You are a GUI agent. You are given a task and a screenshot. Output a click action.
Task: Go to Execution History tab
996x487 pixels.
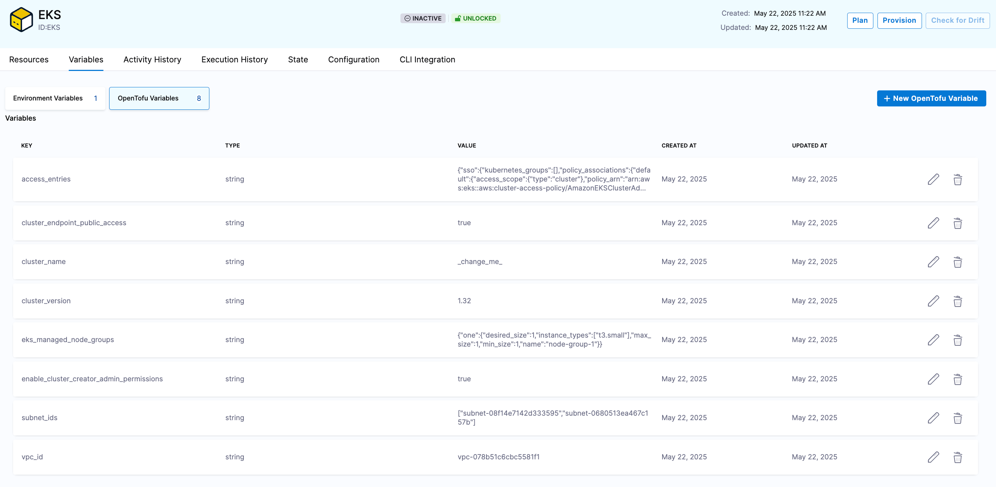[234, 59]
